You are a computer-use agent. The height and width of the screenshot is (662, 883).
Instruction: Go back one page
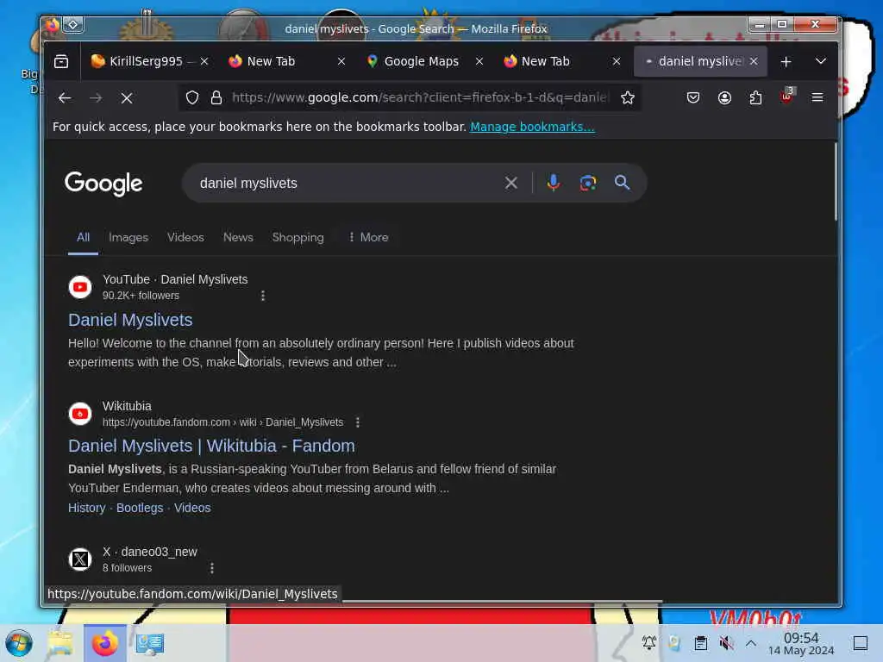coord(64,98)
